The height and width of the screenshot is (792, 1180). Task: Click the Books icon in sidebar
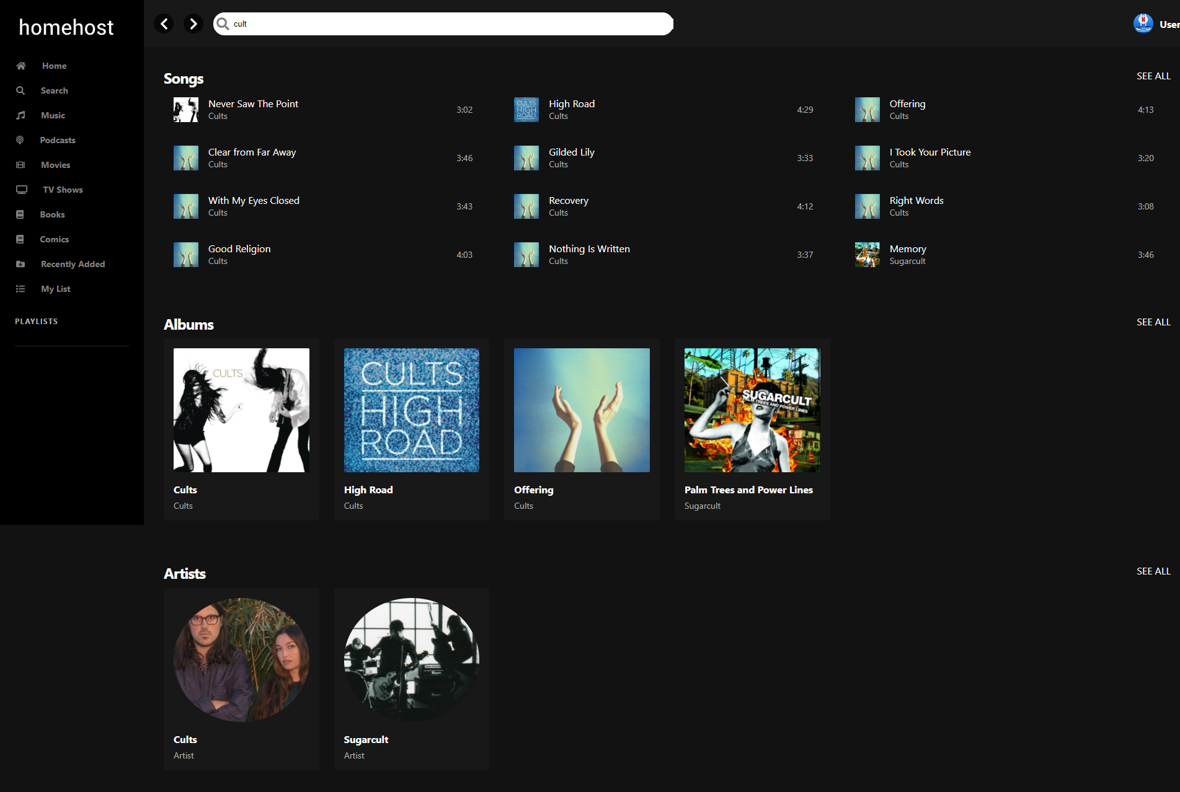tap(20, 214)
